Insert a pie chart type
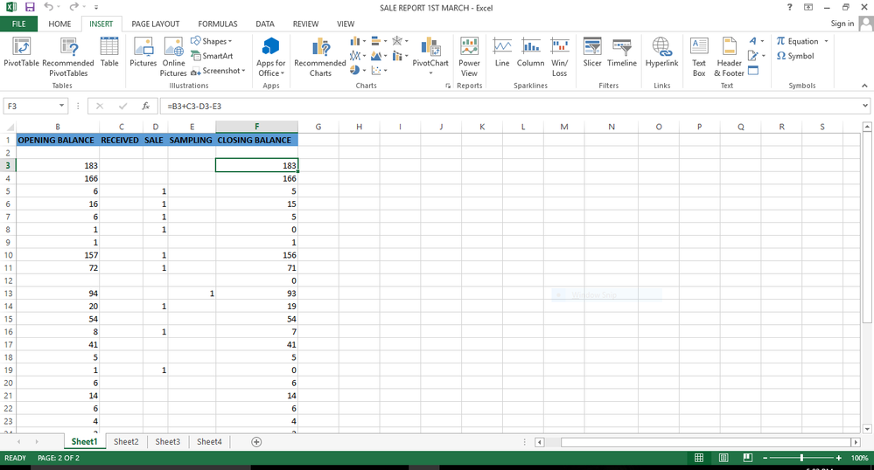Image resolution: width=874 pixels, height=470 pixels. point(357,70)
